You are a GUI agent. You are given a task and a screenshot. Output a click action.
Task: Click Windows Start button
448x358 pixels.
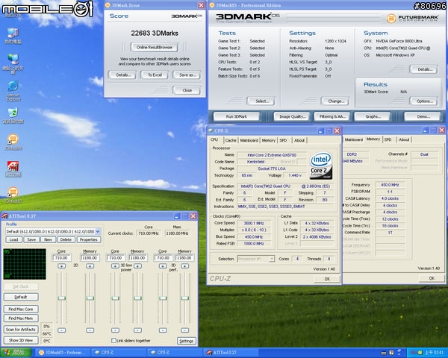click(x=16, y=353)
